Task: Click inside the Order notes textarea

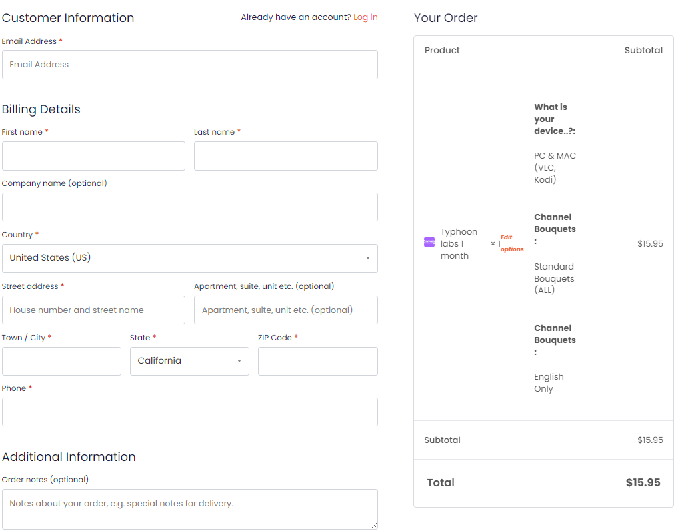Action: [189, 509]
